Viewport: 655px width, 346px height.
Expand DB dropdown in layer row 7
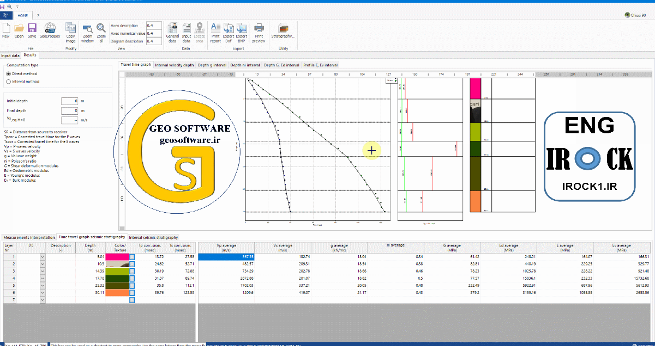[x=43, y=299]
